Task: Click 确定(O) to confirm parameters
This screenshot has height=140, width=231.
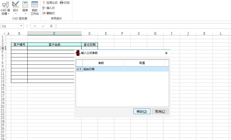Action: coord(142,112)
